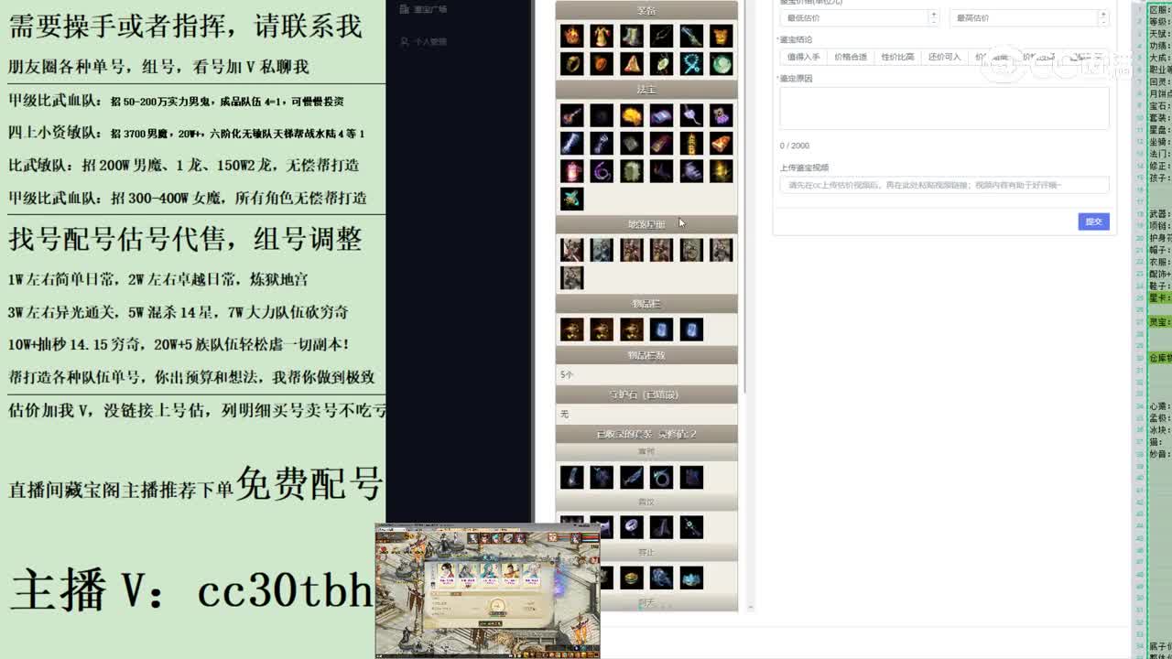The height and width of the screenshot is (659, 1172).
Task: Mark 还价可入 in the 鉴定结论 row
Action: (946, 57)
